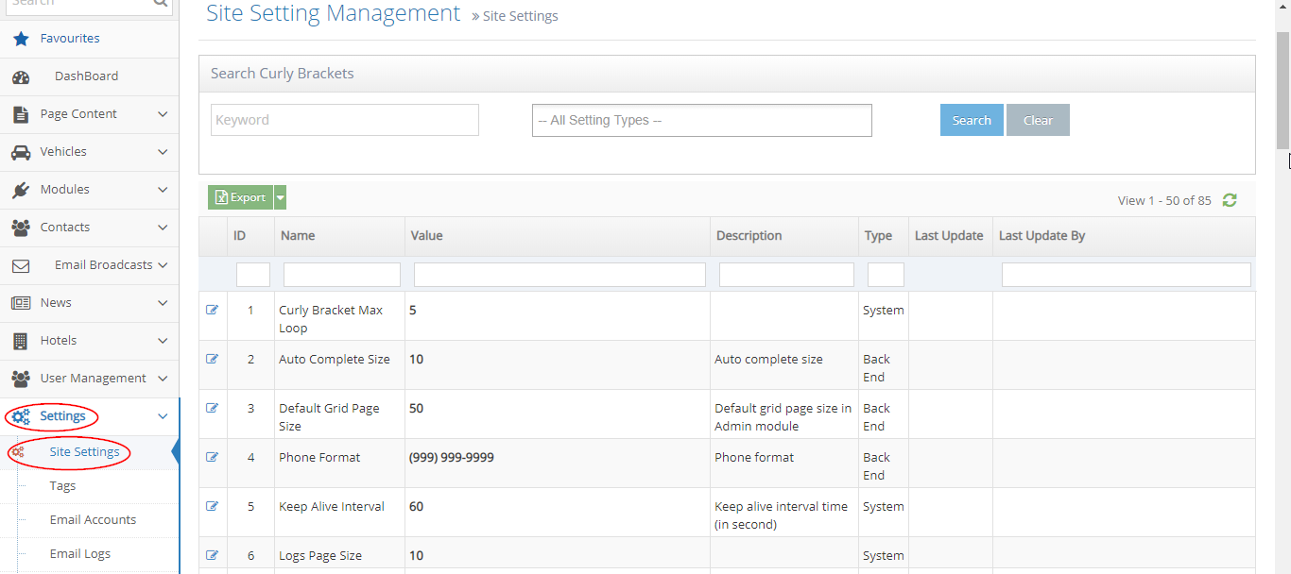Open the Tags submenu item
Screen dimensions: 1291x574
pos(62,486)
